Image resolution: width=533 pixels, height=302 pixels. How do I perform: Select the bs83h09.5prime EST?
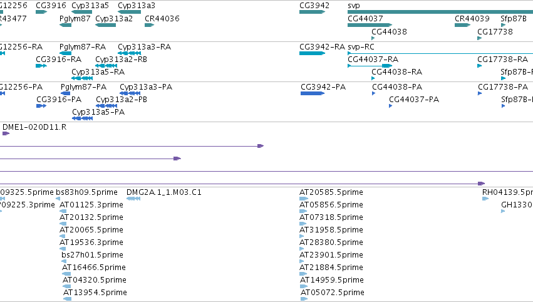tap(58, 199)
